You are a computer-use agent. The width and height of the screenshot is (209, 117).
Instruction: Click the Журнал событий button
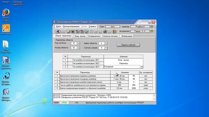click(x=128, y=45)
